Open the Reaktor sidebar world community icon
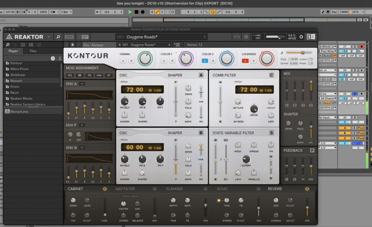Screen dimensions: 372x227 click(x=53, y=58)
